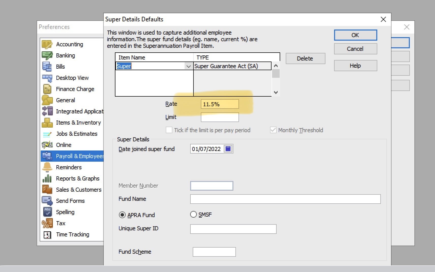Close the Preferences window behind
The width and height of the screenshot is (435, 272).
pyautogui.click(x=407, y=27)
